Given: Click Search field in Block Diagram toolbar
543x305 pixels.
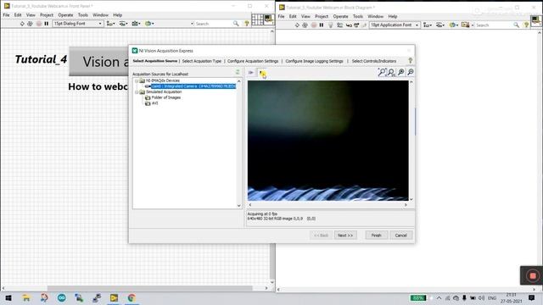Looking at the screenshot, I should [x=495, y=25].
